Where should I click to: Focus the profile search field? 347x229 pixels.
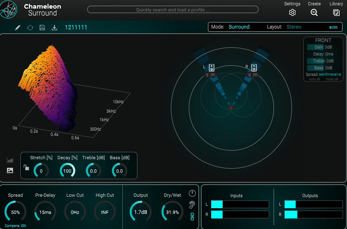[173, 9]
